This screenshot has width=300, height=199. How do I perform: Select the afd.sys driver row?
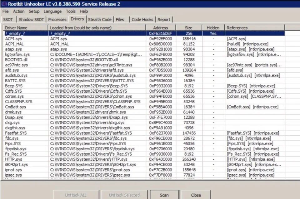[x=144, y=70]
